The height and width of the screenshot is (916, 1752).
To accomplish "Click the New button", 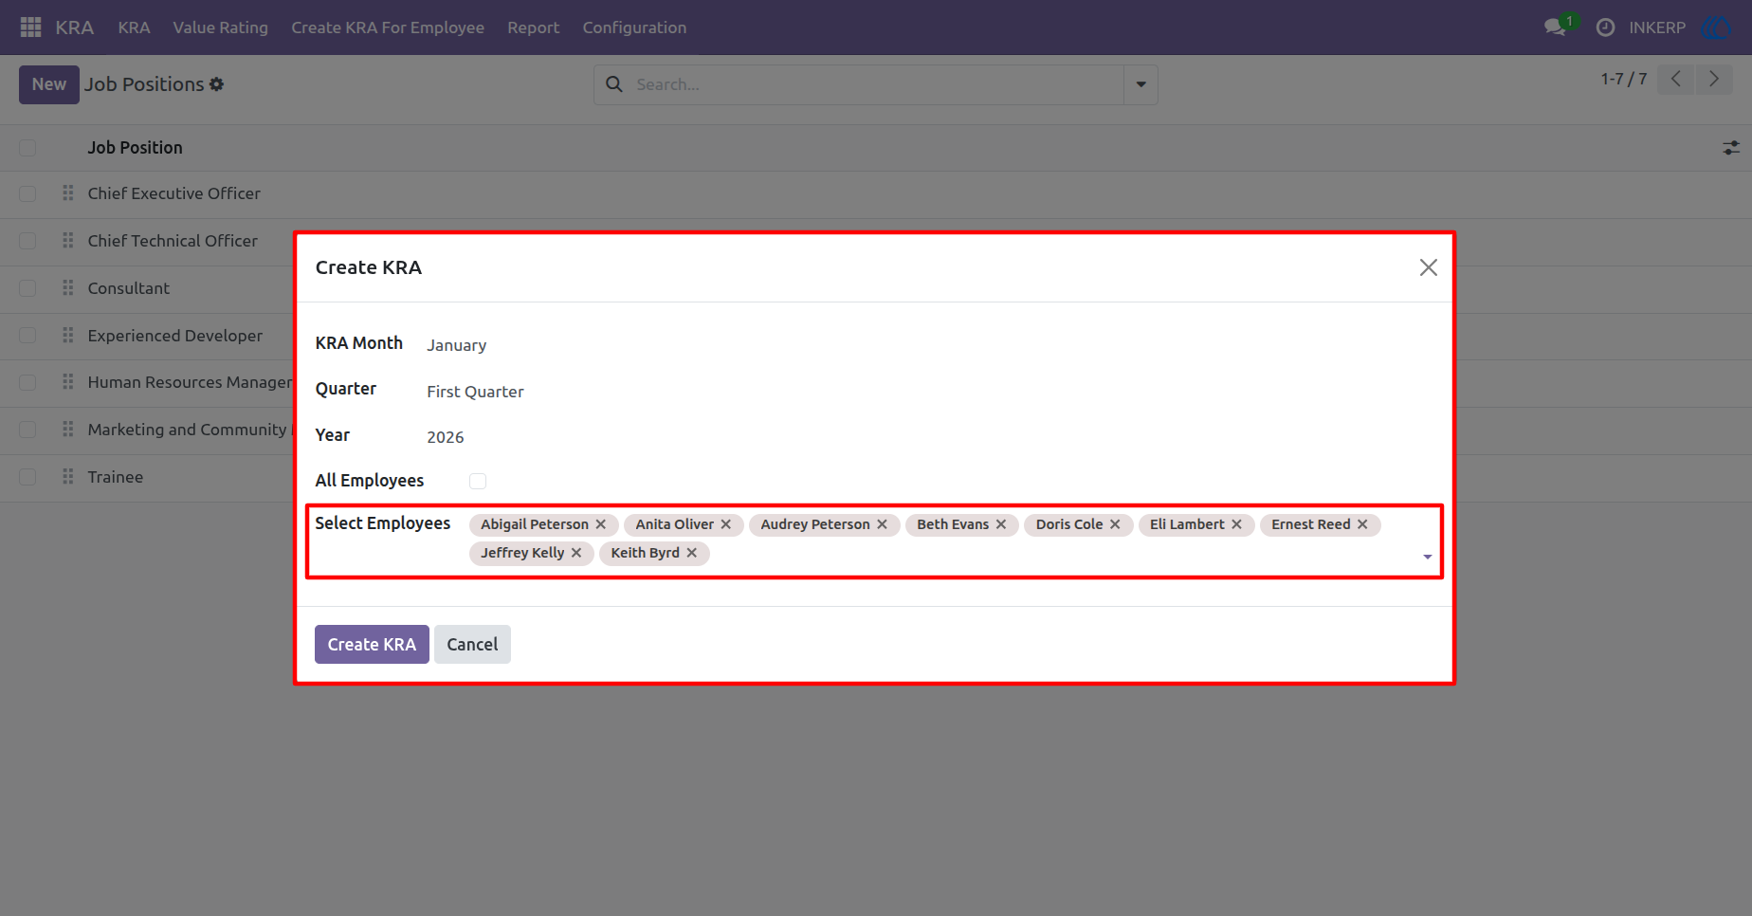I will coord(49,84).
